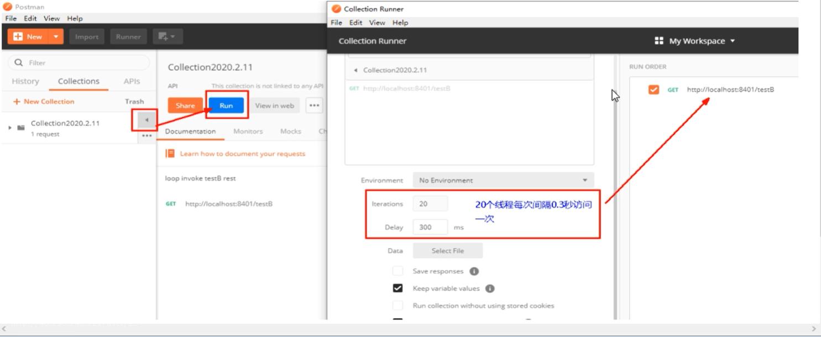Image resolution: width=821 pixels, height=337 pixels.
Task: Switch to the APIs tab
Action: click(132, 81)
